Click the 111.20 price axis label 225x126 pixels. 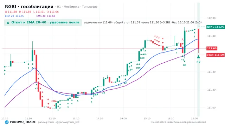pos(211,90)
